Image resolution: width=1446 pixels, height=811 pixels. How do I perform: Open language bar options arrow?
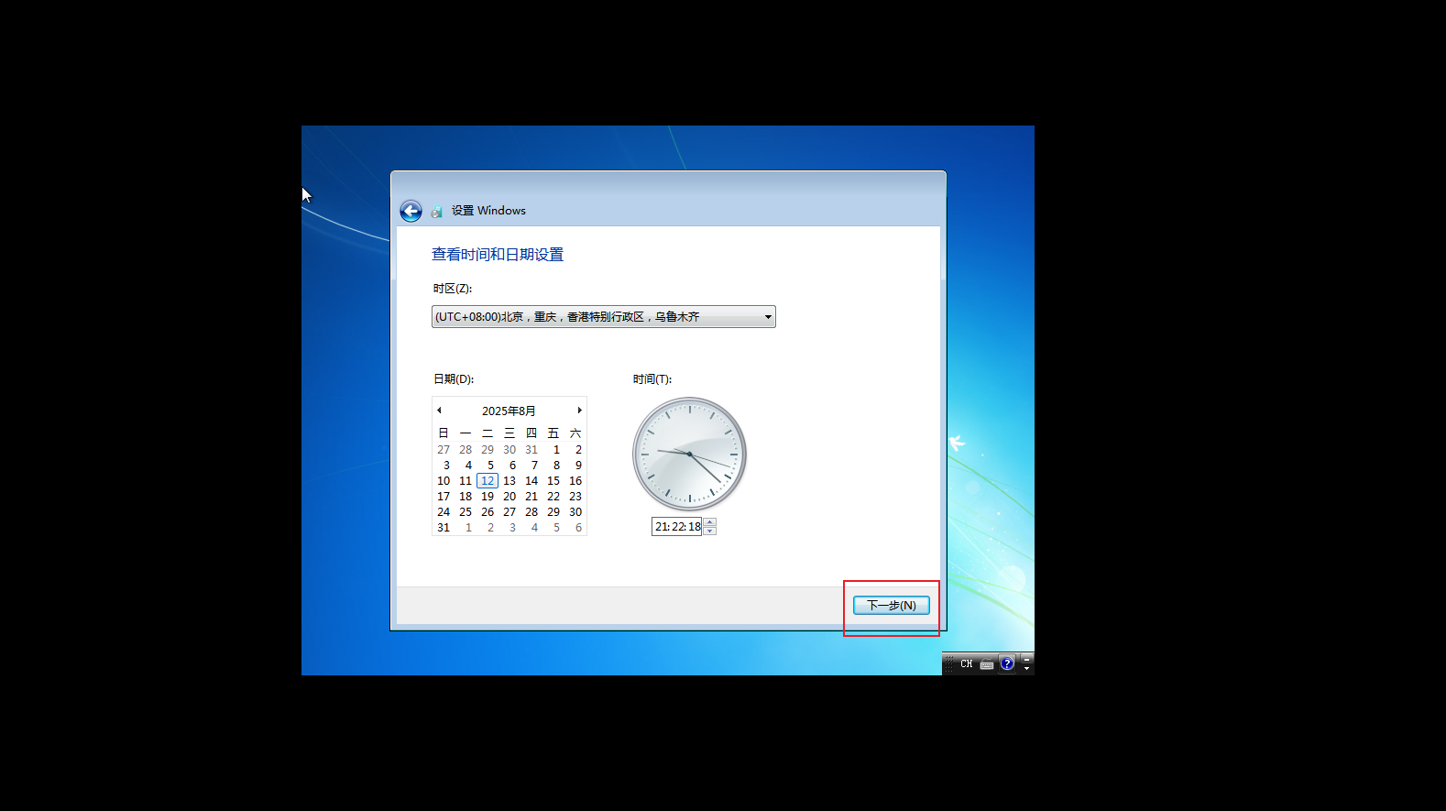1027,669
